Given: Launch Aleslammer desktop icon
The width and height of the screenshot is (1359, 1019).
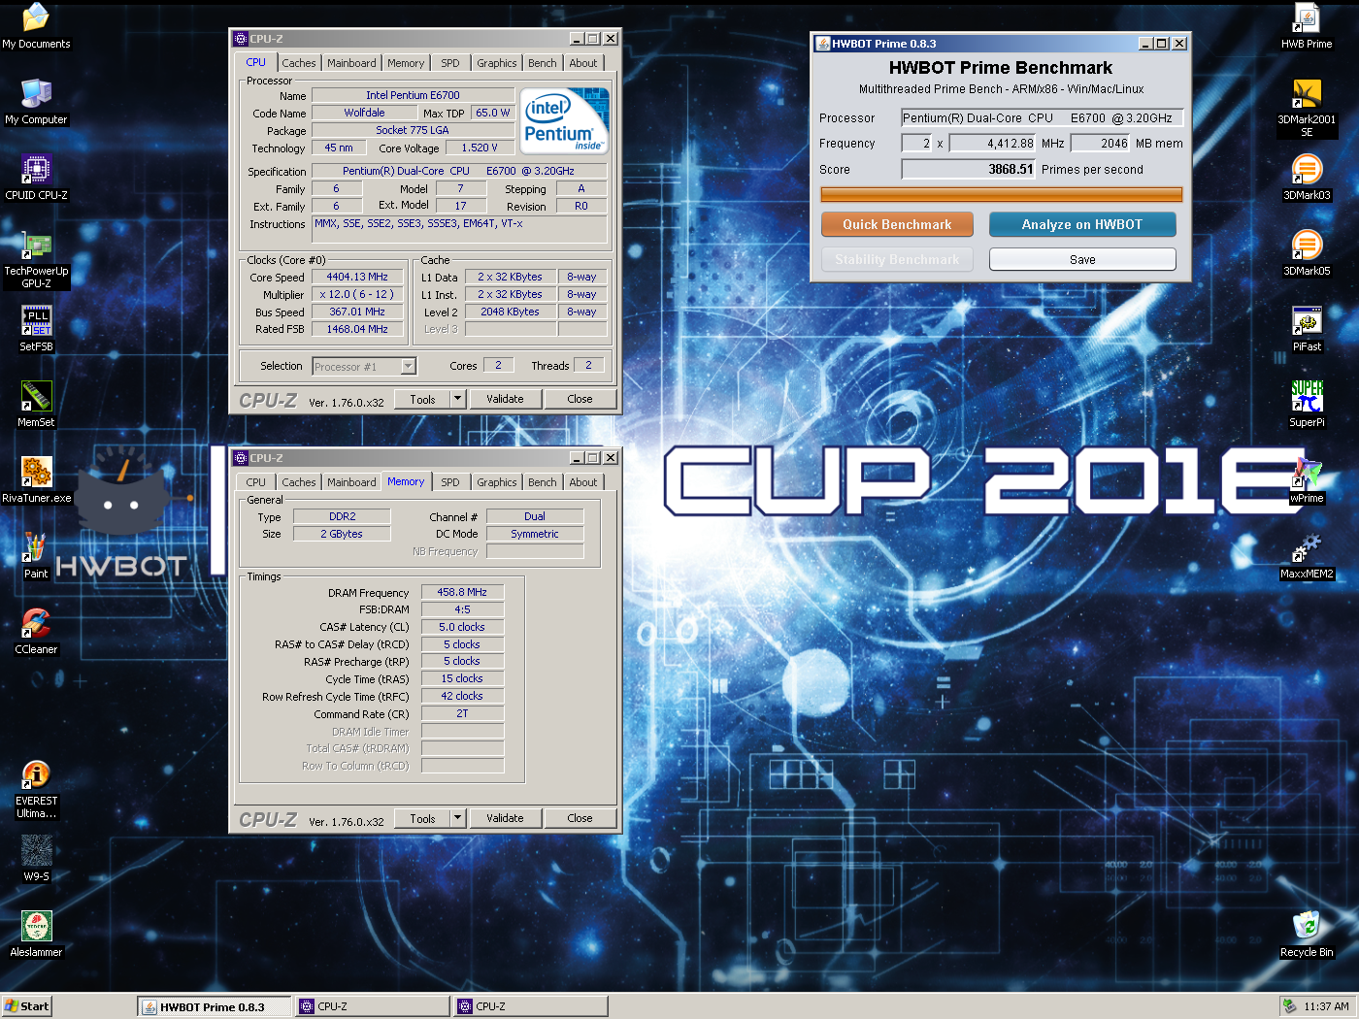Looking at the screenshot, I should coord(36,935).
